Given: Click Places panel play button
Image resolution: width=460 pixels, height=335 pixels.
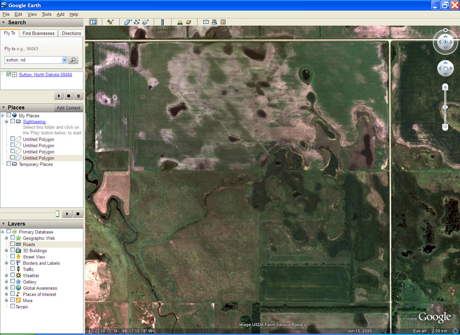Looking at the screenshot, I should point(67,214).
